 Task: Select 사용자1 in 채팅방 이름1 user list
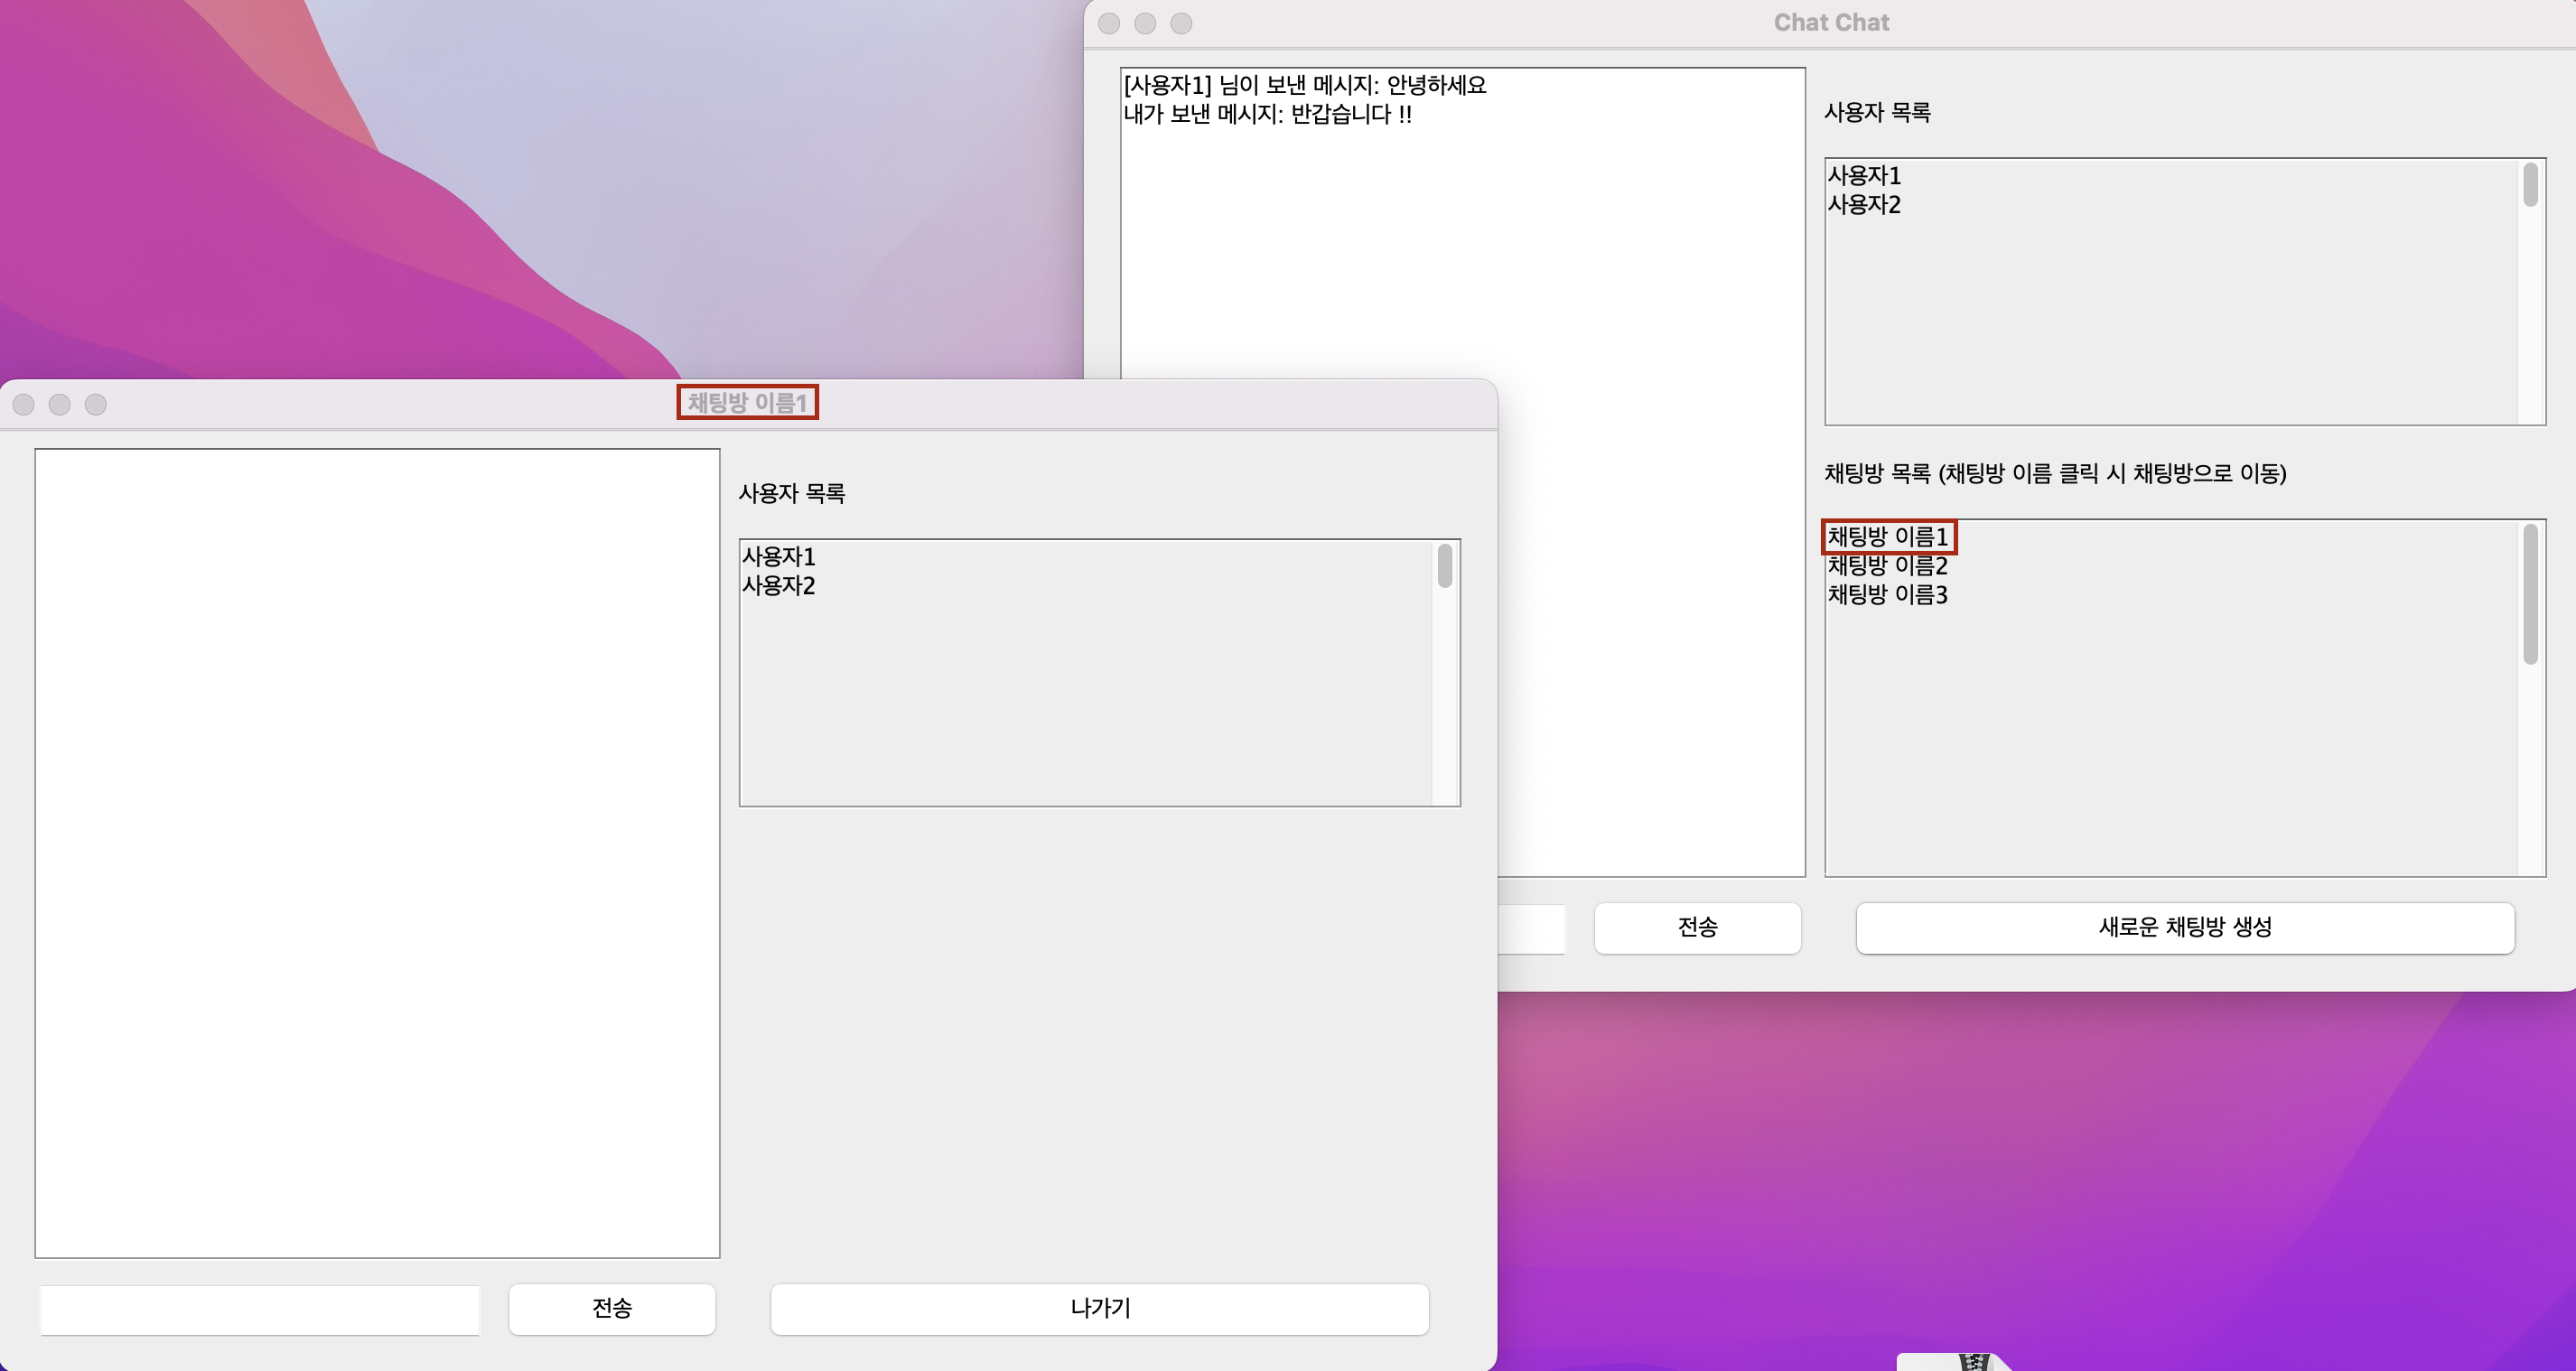click(x=778, y=557)
